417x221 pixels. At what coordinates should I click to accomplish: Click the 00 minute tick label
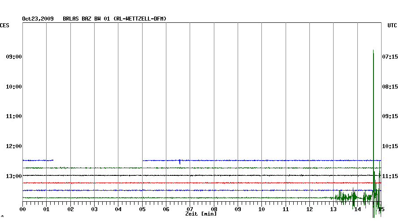22,209
